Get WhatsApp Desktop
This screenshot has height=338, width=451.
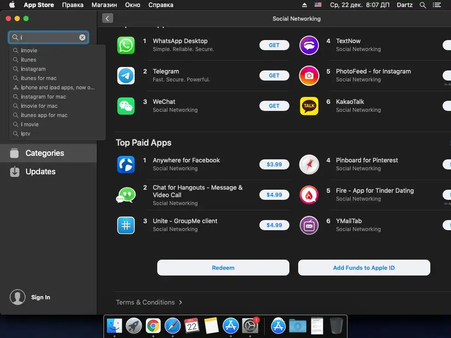tap(274, 45)
